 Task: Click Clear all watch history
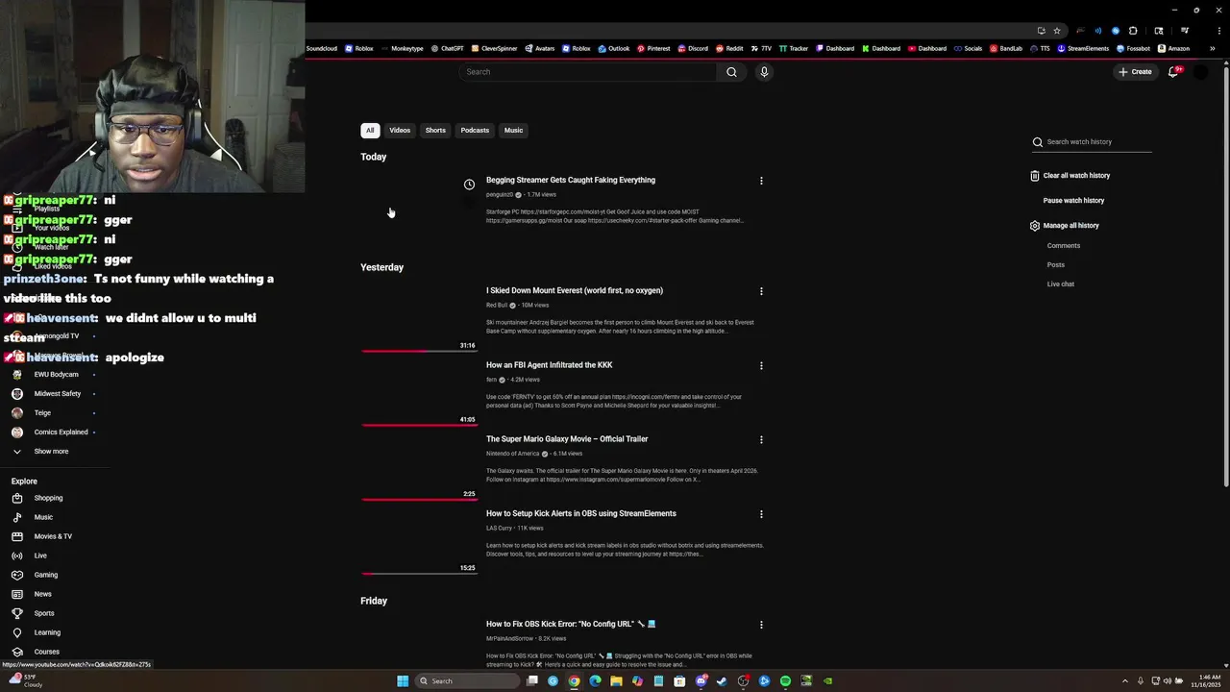tap(1076, 176)
